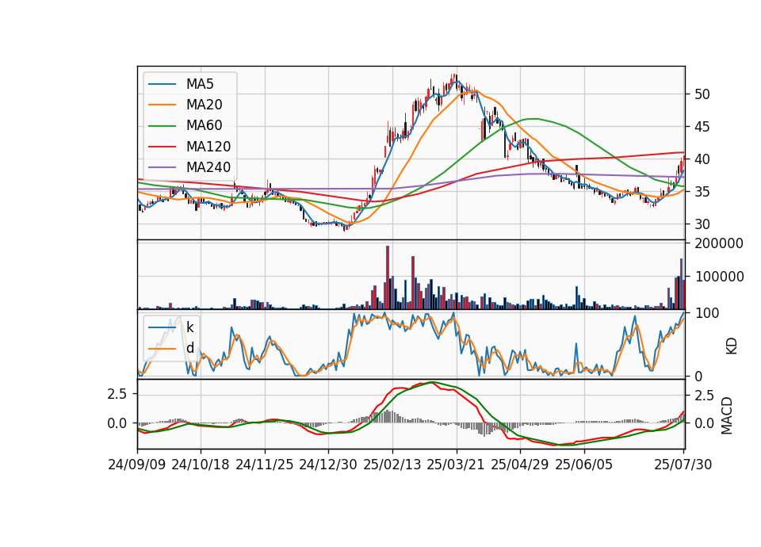The width and height of the screenshot is (761, 547).
Task: Click the price axis value 30
Action: (x=702, y=224)
